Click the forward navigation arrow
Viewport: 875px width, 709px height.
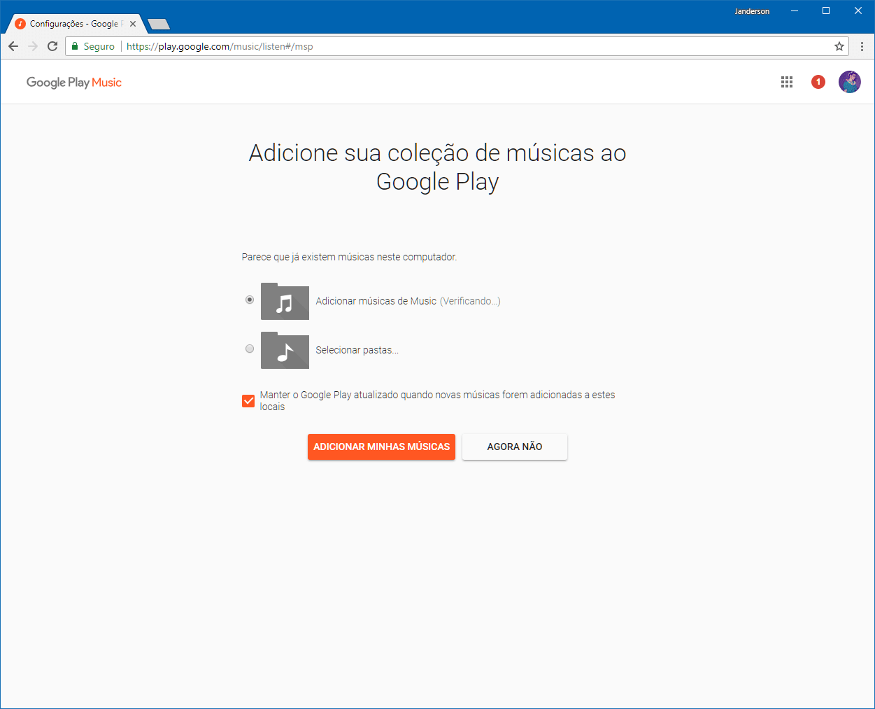pos(32,46)
